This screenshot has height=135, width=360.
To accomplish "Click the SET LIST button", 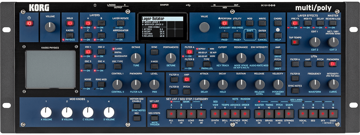I will pyautogui.click(x=155, y=106).
